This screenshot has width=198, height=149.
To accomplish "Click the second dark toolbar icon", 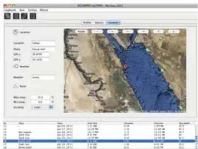I will 16,16.
